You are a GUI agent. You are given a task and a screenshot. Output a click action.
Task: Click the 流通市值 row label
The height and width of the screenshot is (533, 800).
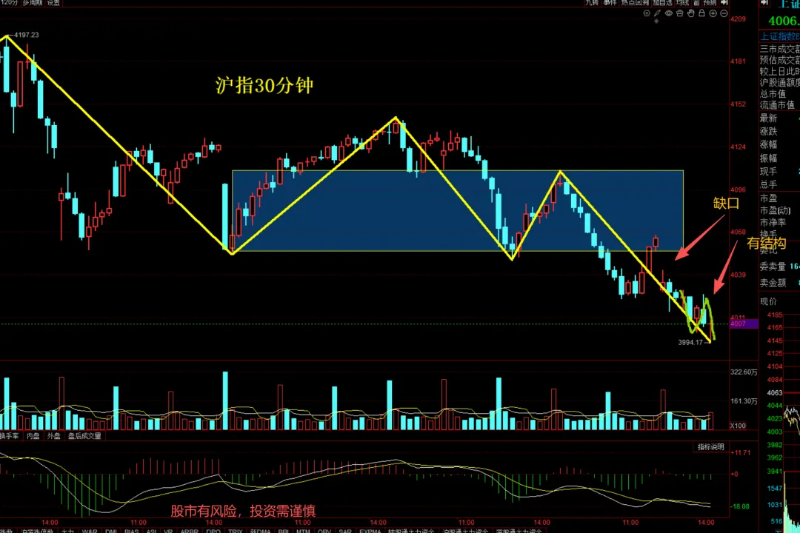(x=777, y=105)
